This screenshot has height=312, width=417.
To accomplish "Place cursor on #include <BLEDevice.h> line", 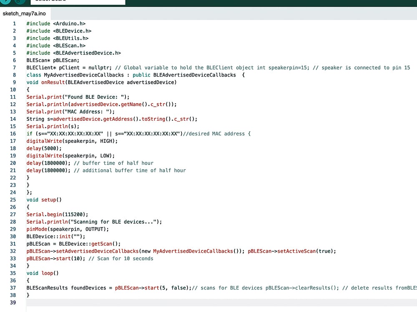I will pos(59,31).
